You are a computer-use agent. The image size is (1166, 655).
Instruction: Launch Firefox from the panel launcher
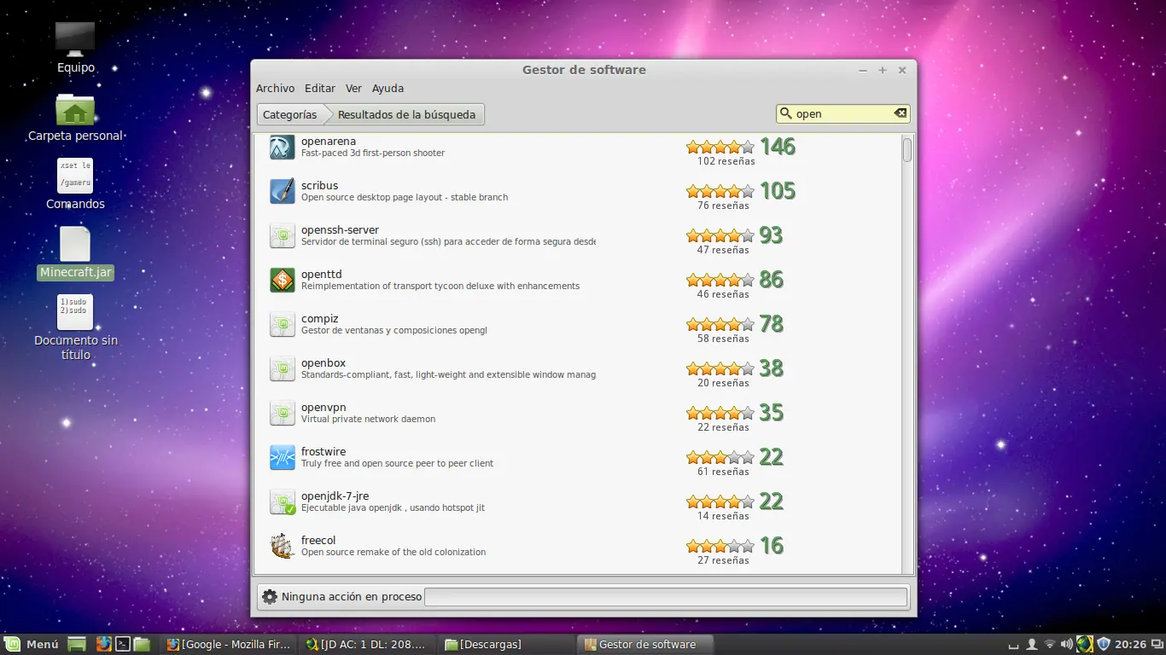pyautogui.click(x=103, y=644)
